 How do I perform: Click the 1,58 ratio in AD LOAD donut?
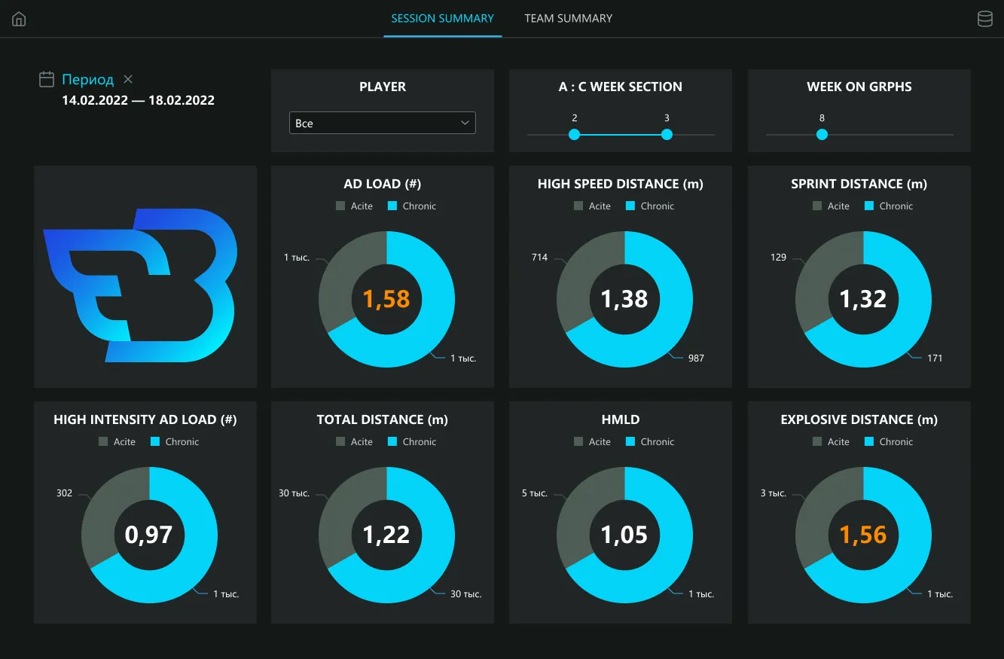(386, 299)
